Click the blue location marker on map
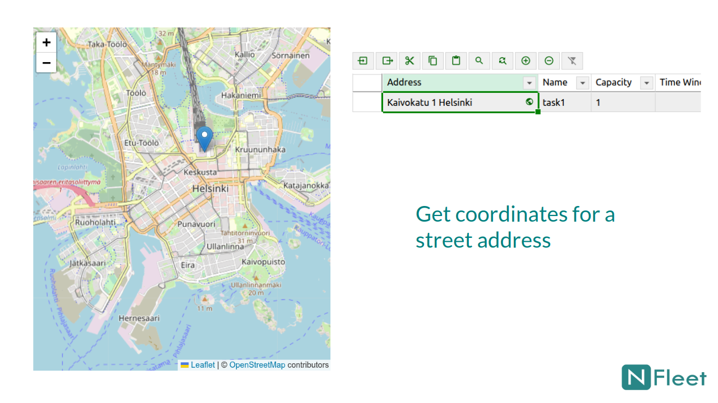 (x=205, y=137)
